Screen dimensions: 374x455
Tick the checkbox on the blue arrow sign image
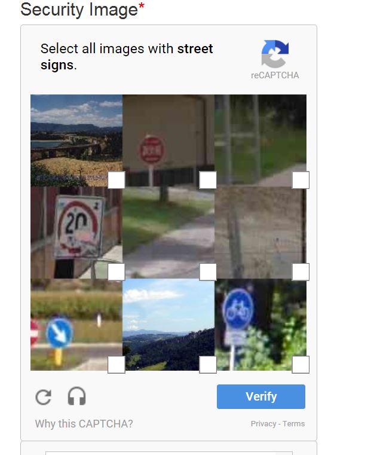pyautogui.click(x=117, y=365)
